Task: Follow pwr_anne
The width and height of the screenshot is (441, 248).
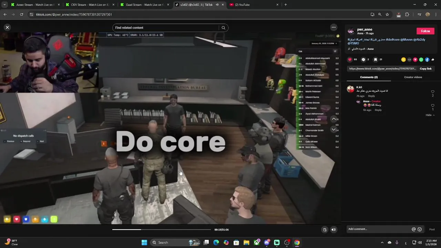Action: [425, 31]
